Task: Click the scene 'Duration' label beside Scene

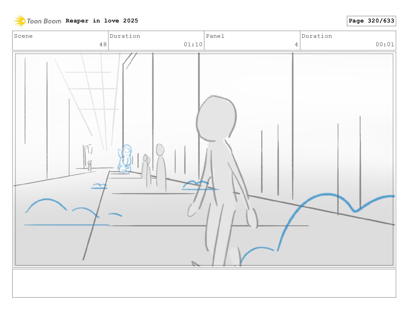Action: (125, 36)
